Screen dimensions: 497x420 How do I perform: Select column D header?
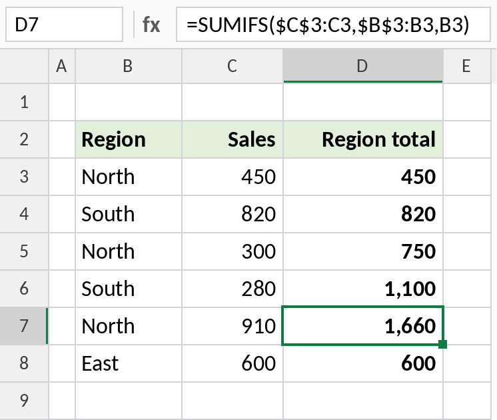(x=363, y=66)
